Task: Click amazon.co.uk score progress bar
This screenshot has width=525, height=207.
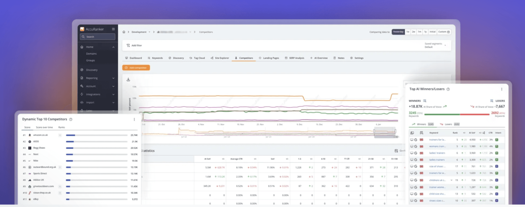Action: click(97, 135)
